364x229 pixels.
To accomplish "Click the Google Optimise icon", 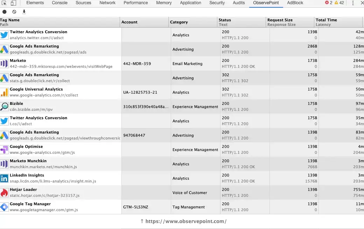I will coord(4,150).
